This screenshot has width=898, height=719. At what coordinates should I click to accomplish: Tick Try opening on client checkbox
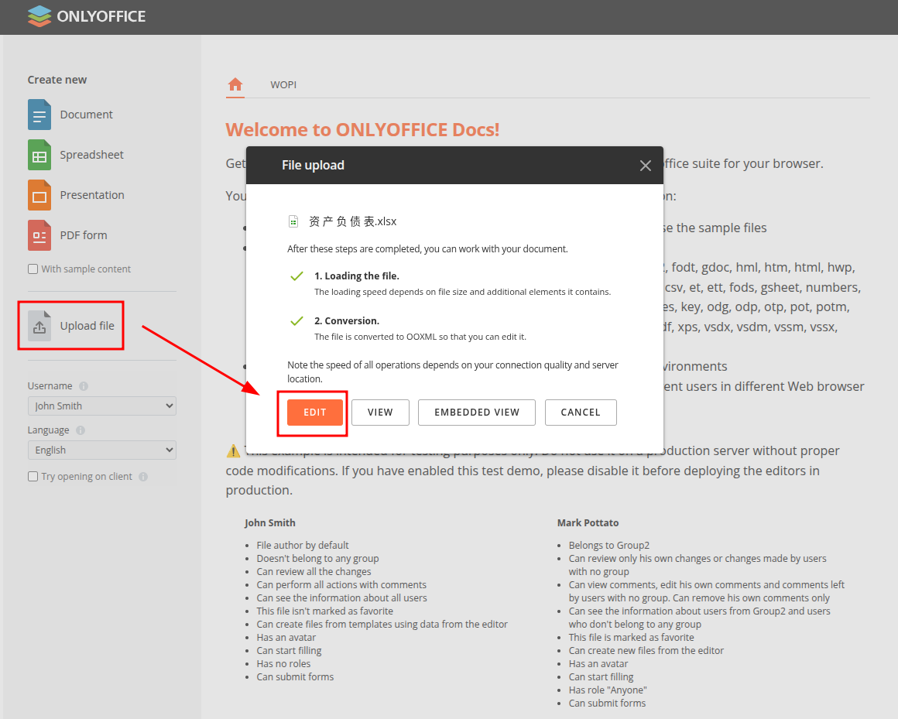click(33, 476)
